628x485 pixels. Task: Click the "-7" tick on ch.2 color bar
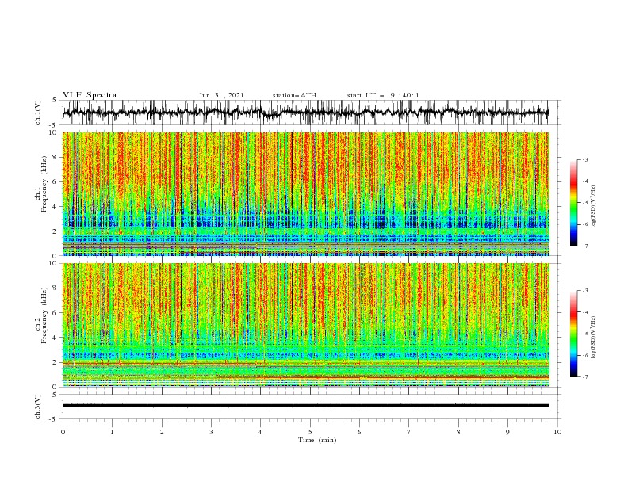tap(584, 377)
